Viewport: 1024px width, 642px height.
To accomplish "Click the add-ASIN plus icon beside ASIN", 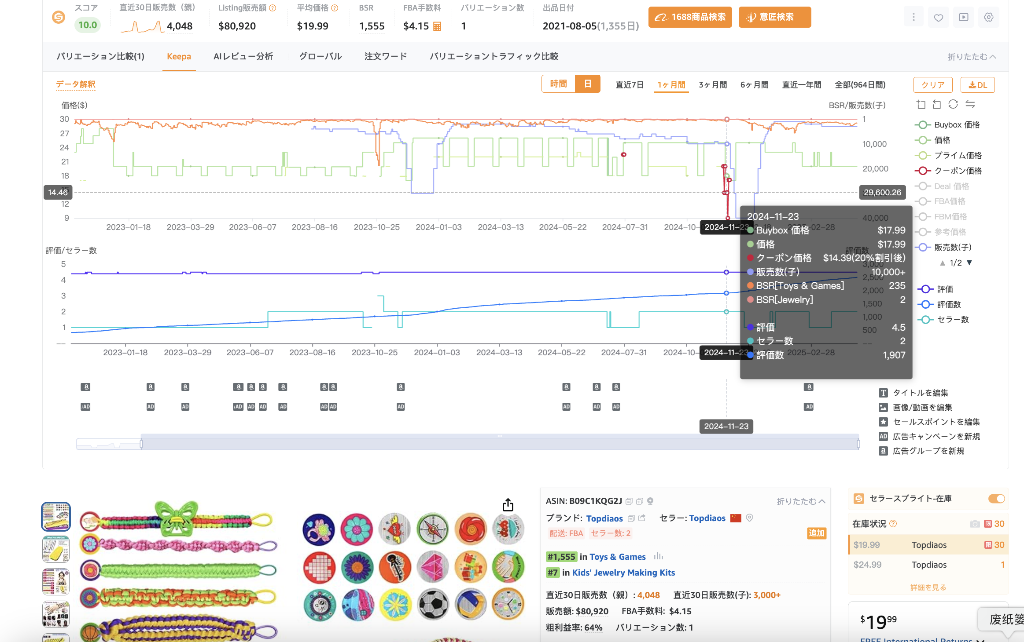I will [x=640, y=501].
